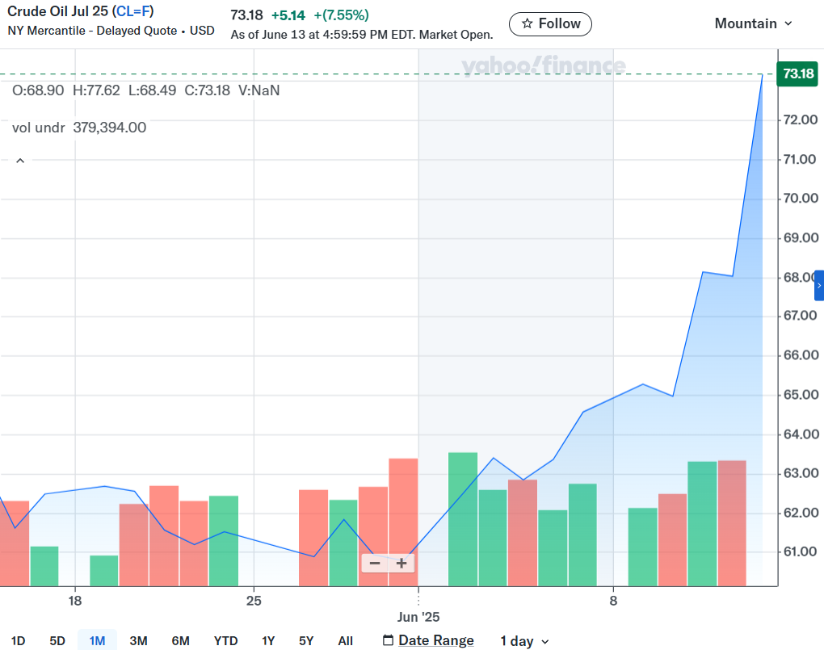Click the H:77.62 high value
The image size is (824, 650).
tap(96, 90)
